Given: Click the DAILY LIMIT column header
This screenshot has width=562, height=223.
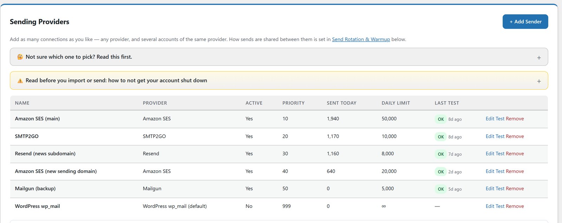Looking at the screenshot, I should pyautogui.click(x=396, y=103).
